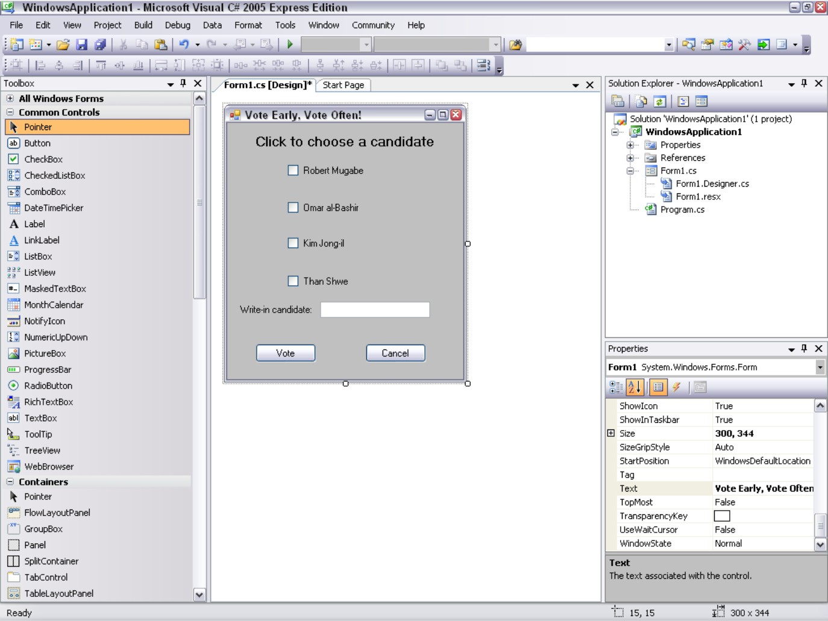Tick the Kim Jong-il checkbox

(293, 243)
